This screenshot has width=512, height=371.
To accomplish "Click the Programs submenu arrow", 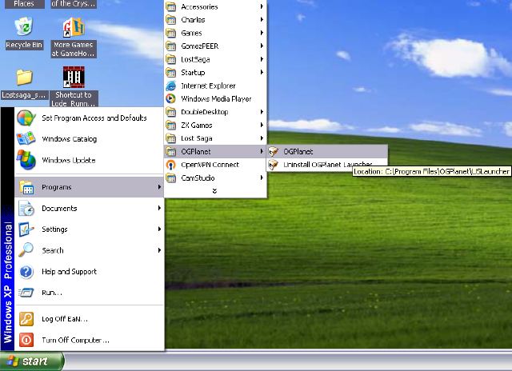I will pos(159,187).
